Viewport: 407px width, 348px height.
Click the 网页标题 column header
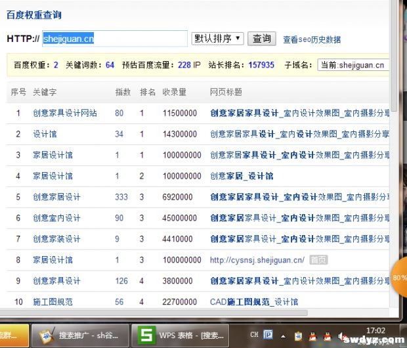226,92
